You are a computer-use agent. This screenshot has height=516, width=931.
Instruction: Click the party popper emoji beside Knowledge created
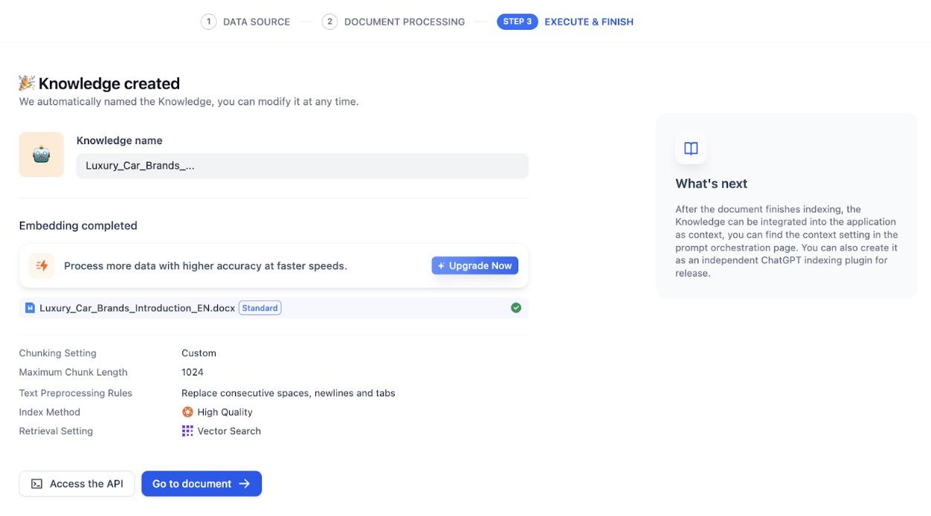[27, 82]
